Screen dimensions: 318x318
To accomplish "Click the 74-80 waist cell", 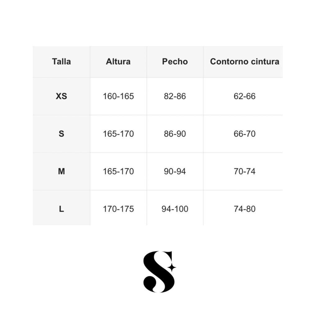I will pos(245,209).
